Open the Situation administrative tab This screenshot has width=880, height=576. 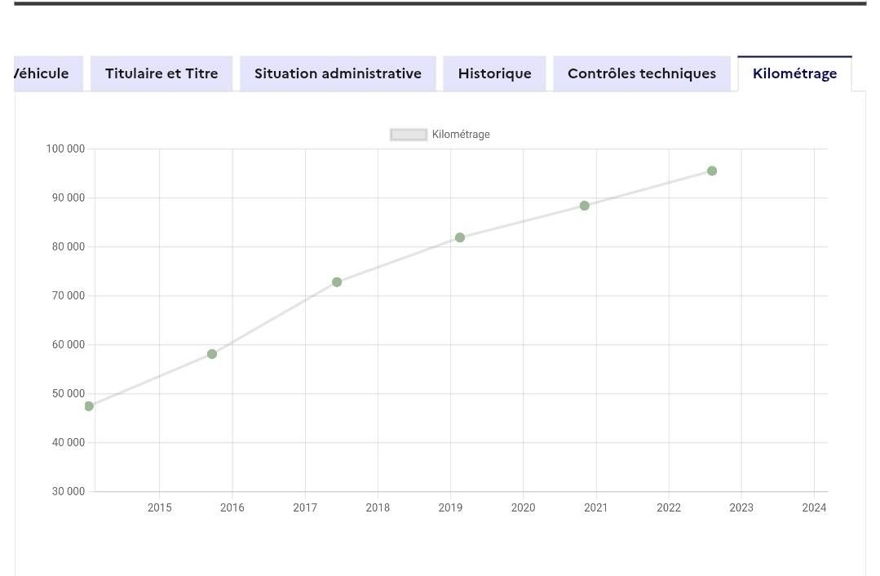pos(338,73)
